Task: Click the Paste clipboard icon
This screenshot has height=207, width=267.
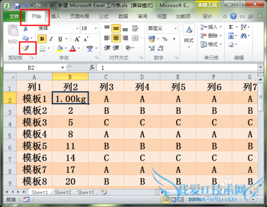Action: tap(13, 30)
